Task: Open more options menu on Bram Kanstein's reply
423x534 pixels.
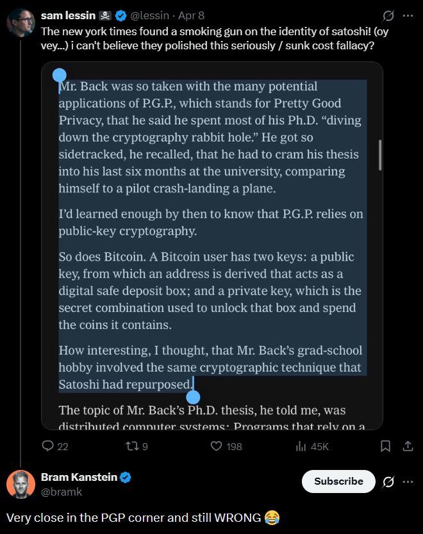Action: (x=408, y=481)
